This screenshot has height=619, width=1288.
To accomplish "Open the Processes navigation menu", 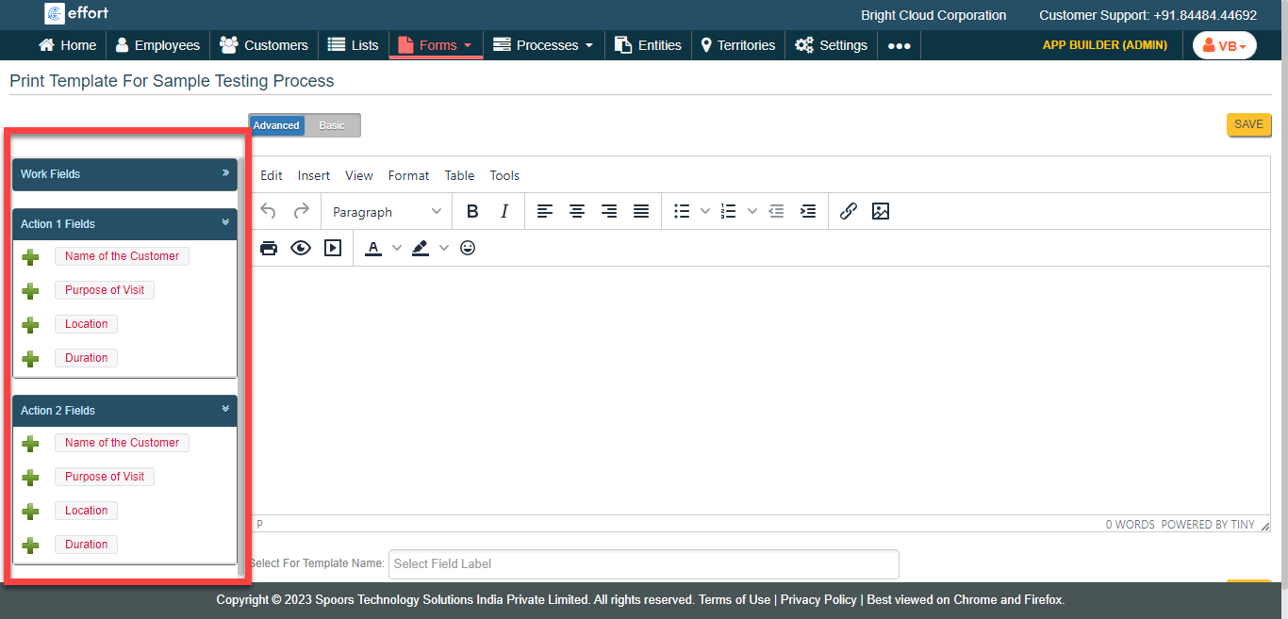I will click(x=545, y=45).
